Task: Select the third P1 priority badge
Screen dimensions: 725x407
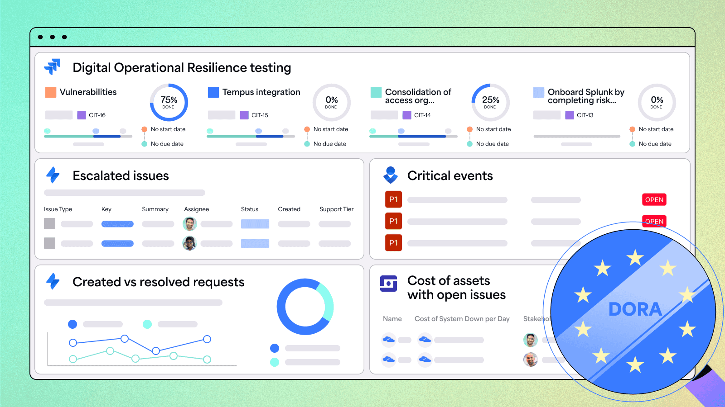Action: click(x=393, y=243)
